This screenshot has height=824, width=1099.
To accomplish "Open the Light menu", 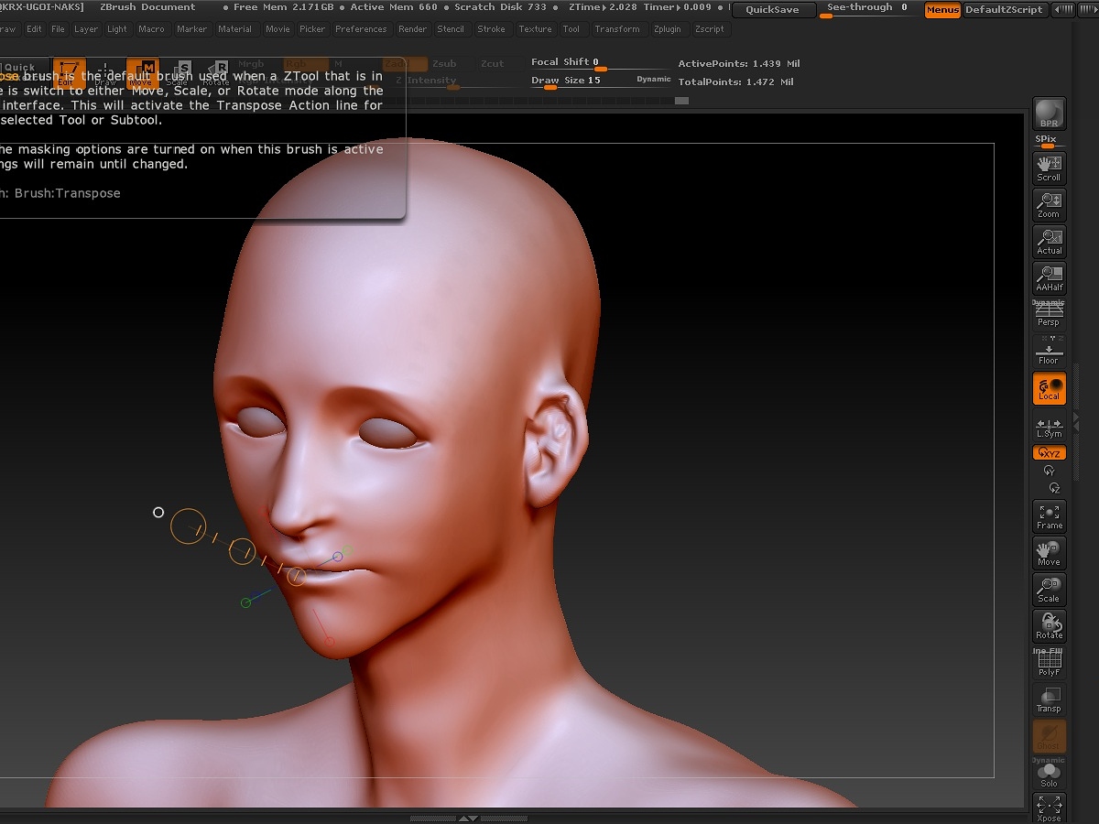I will (117, 29).
